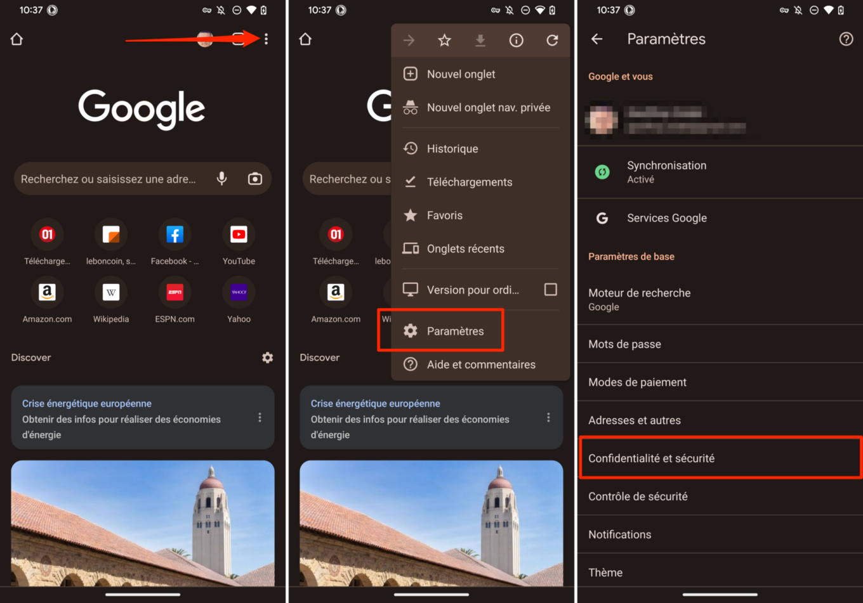Viewport: 863px width, 603px height.
Task: Tick the Version pour ordi checkbox
Action: [551, 290]
